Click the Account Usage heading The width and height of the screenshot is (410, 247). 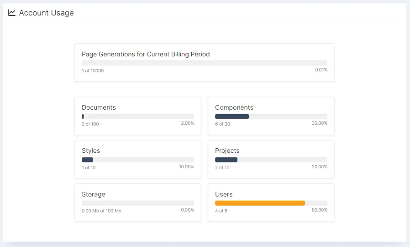click(46, 13)
